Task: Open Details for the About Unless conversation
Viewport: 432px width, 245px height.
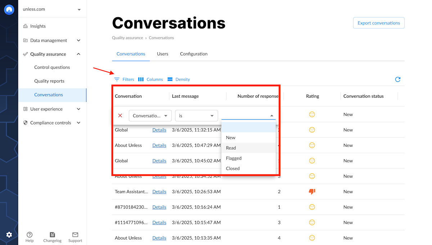Action: pyautogui.click(x=159, y=145)
